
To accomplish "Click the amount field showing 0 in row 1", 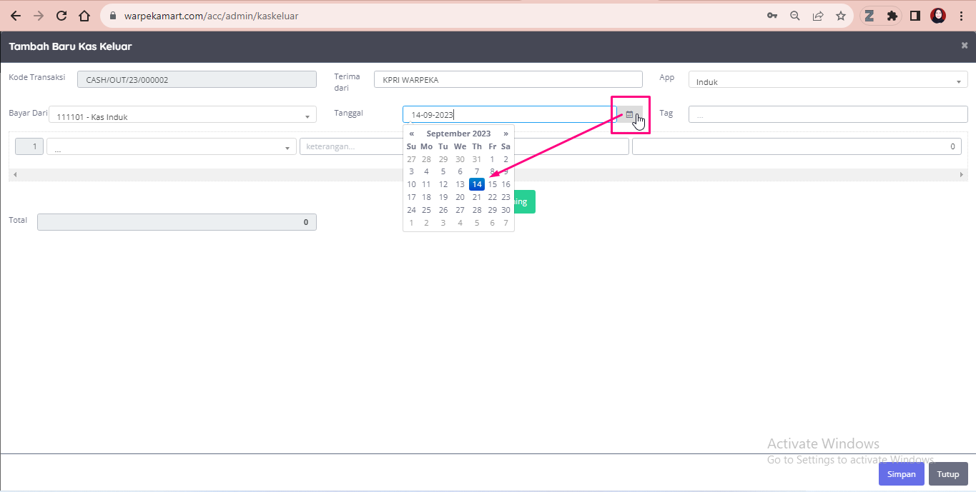I will pyautogui.click(x=797, y=146).
